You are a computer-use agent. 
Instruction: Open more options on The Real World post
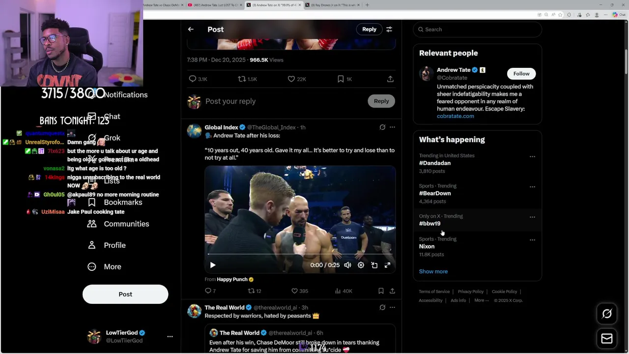pos(392,308)
